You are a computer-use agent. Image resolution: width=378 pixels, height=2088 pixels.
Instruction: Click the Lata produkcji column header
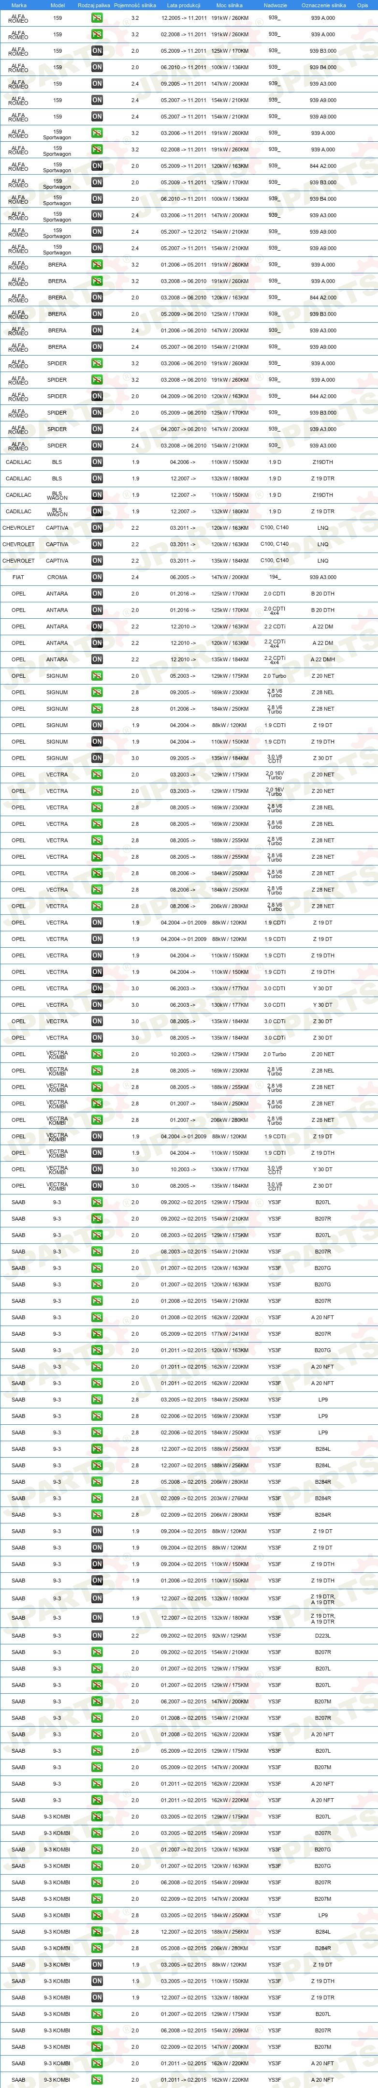point(184,5)
